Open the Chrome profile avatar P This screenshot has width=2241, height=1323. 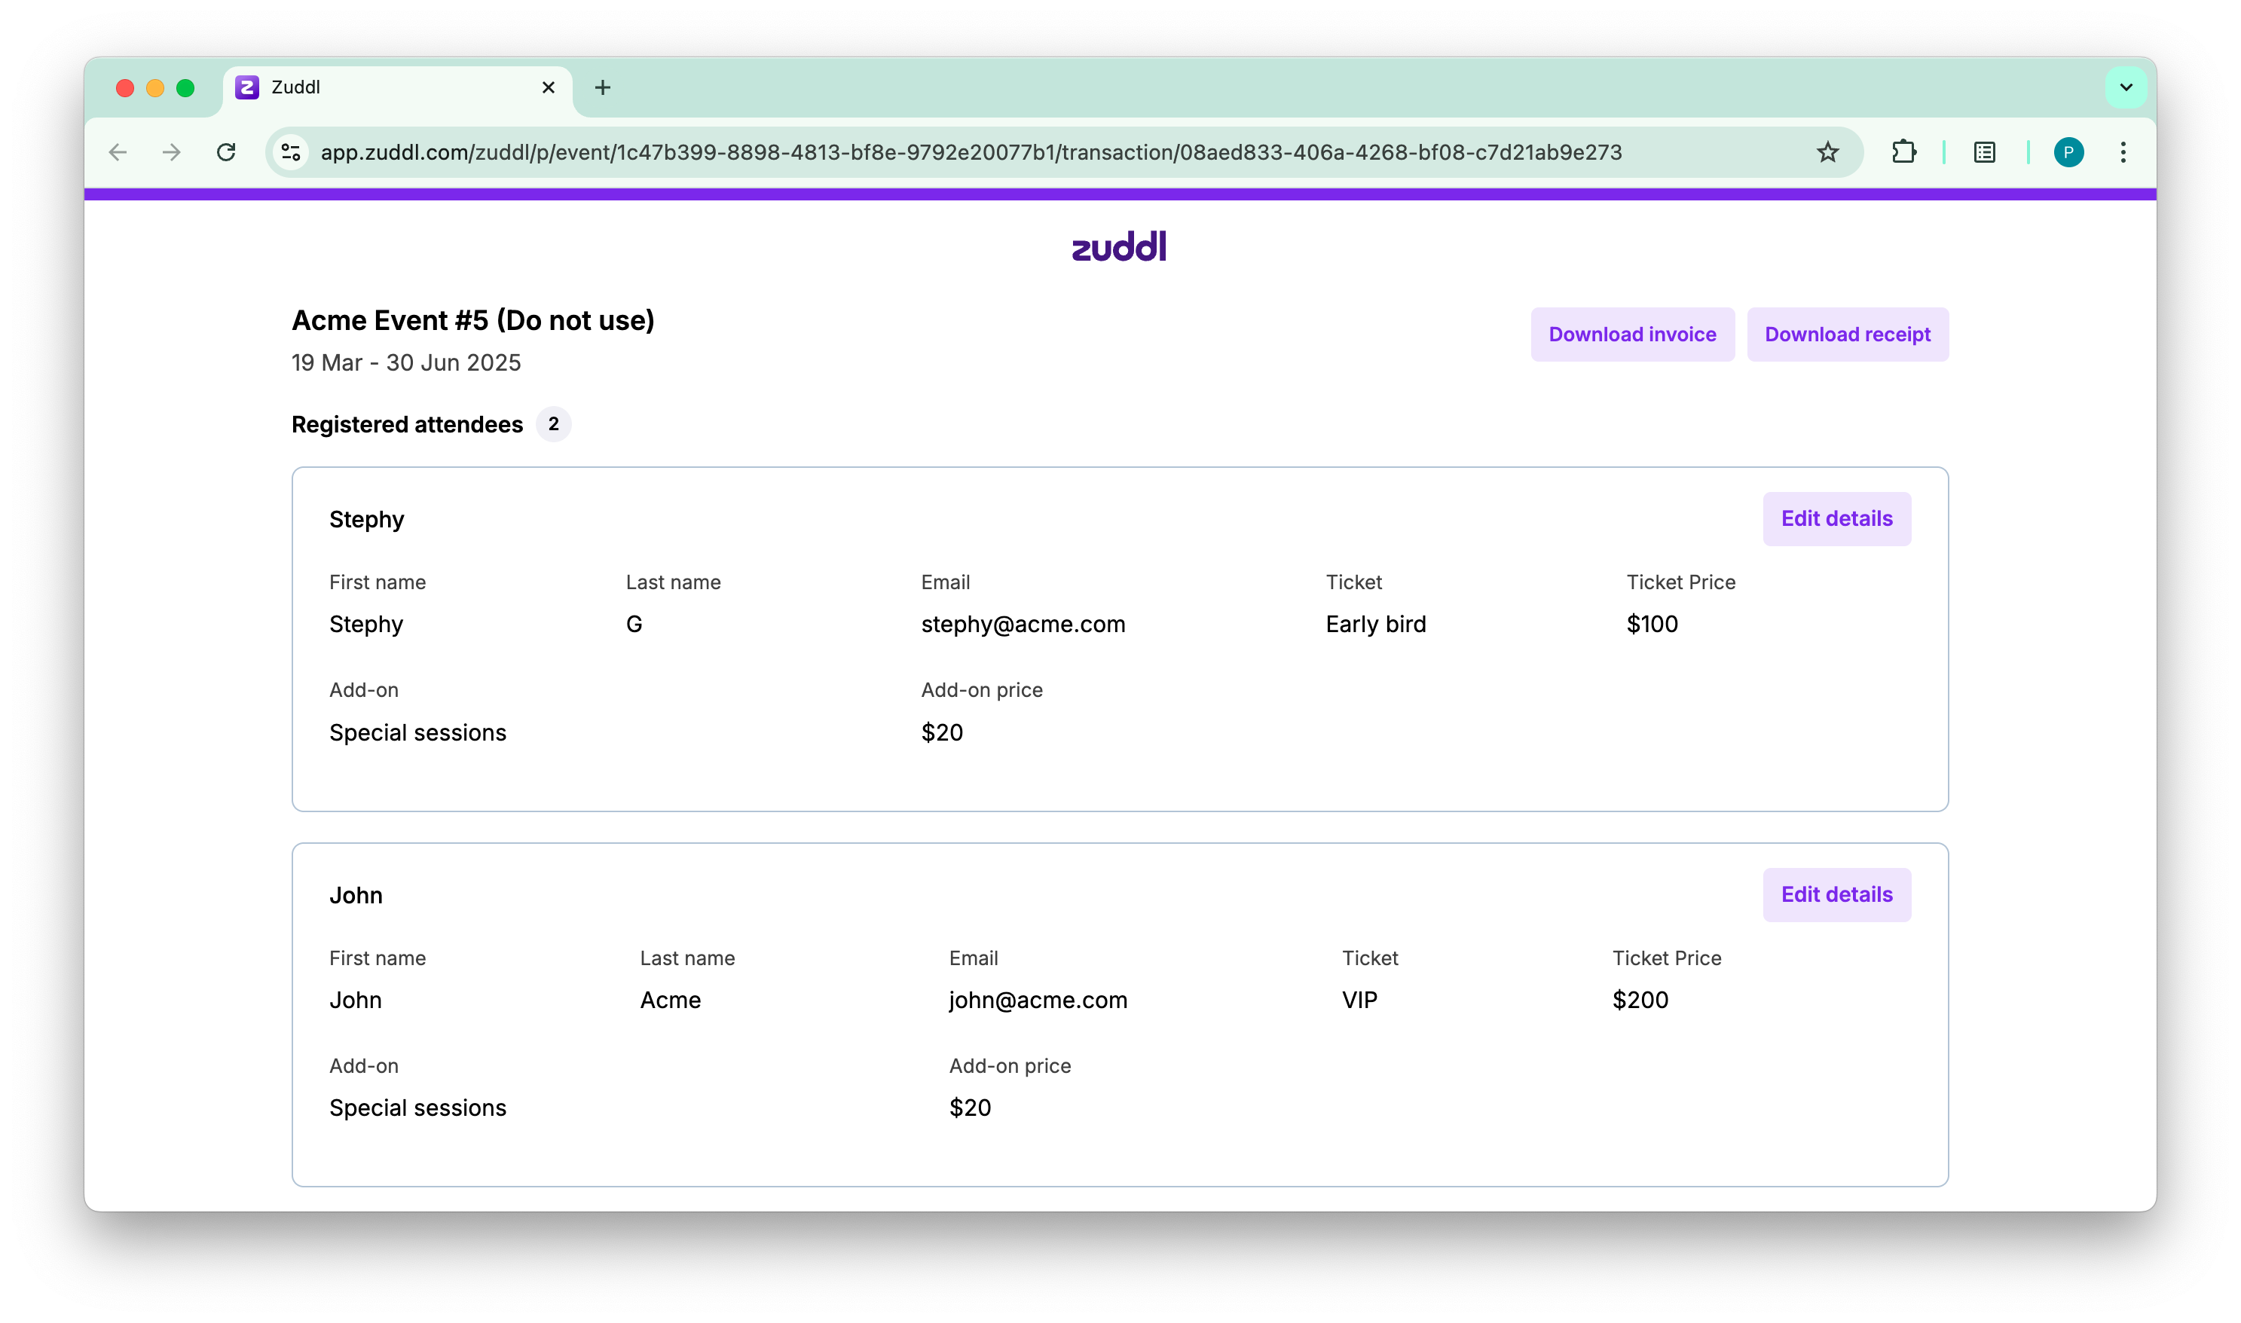coord(2068,152)
